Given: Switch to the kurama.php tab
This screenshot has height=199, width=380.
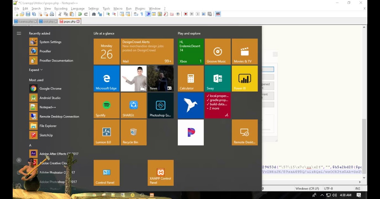Looking at the screenshot, I should coord(26,21).
